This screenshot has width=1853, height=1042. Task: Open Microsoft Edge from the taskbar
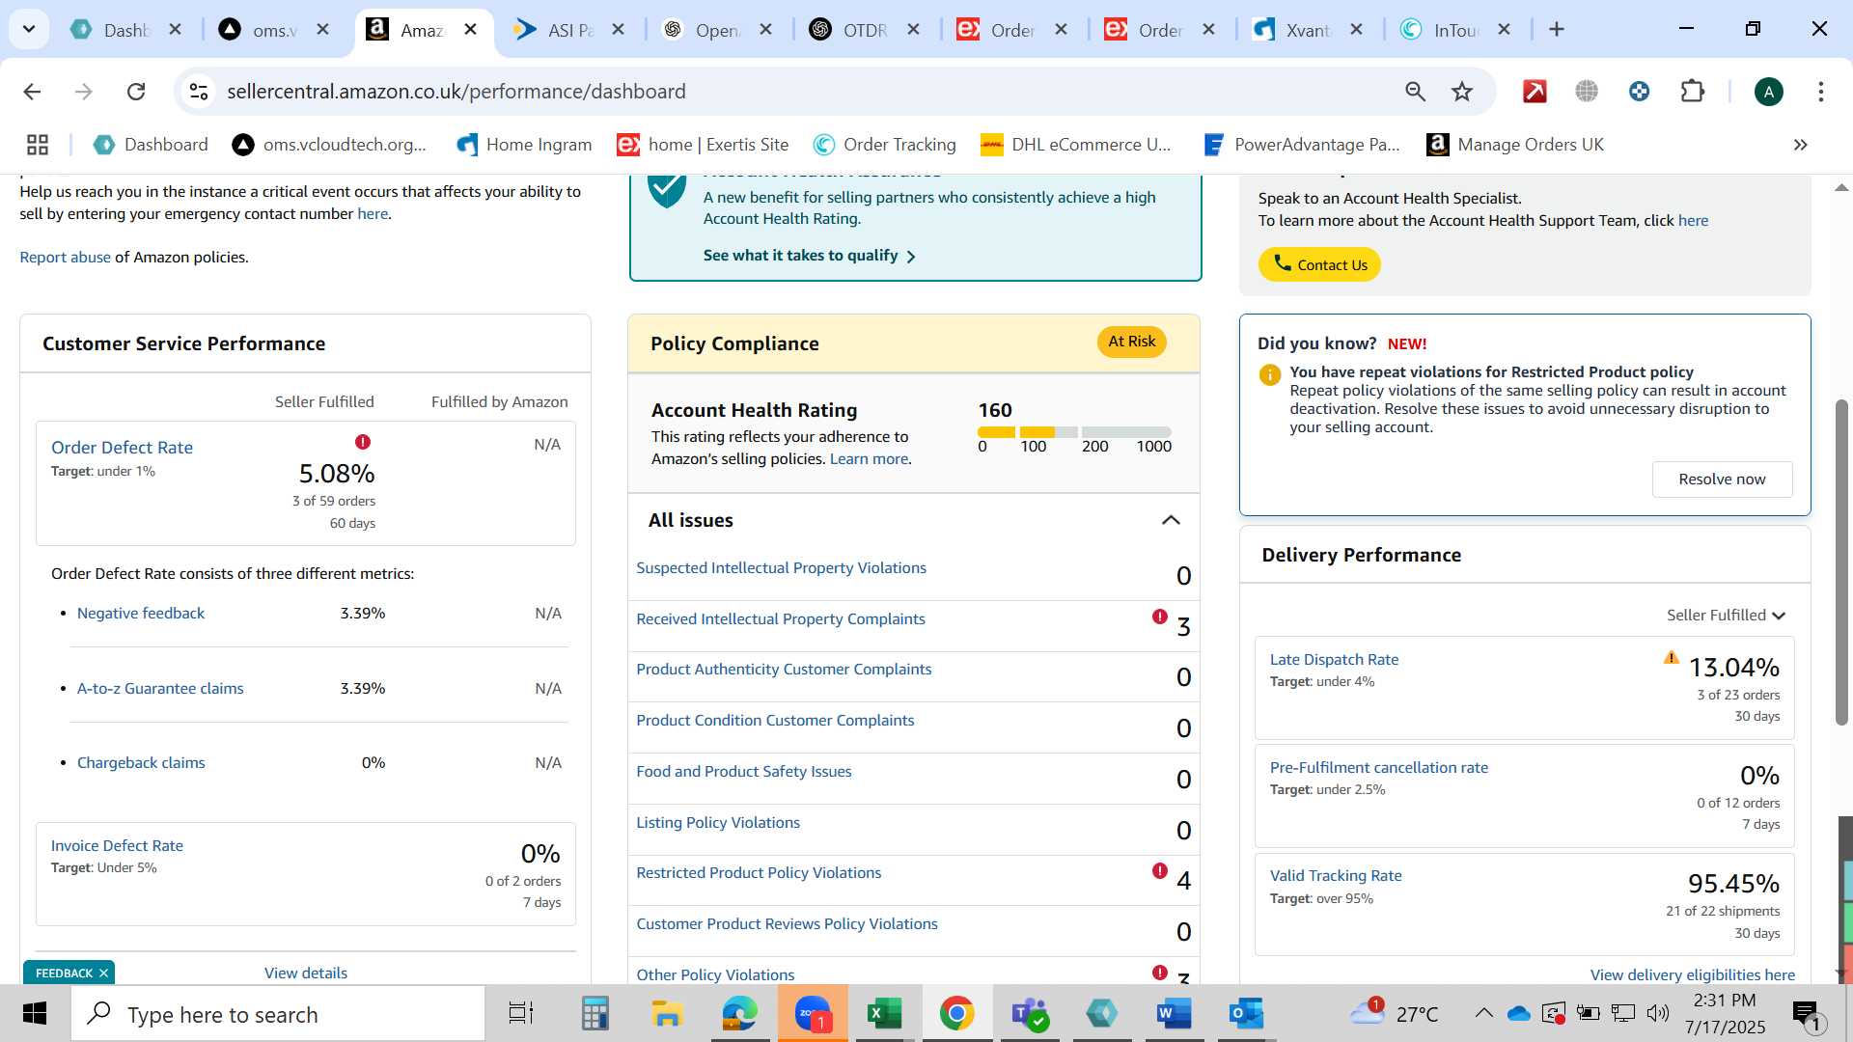(x=740, y=1014)
